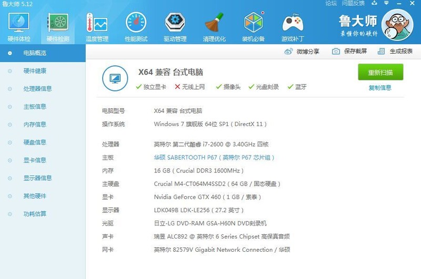Screen dimensions: 421x279
Task: Click the Weibo share icon
Action: tap(288, 51)
